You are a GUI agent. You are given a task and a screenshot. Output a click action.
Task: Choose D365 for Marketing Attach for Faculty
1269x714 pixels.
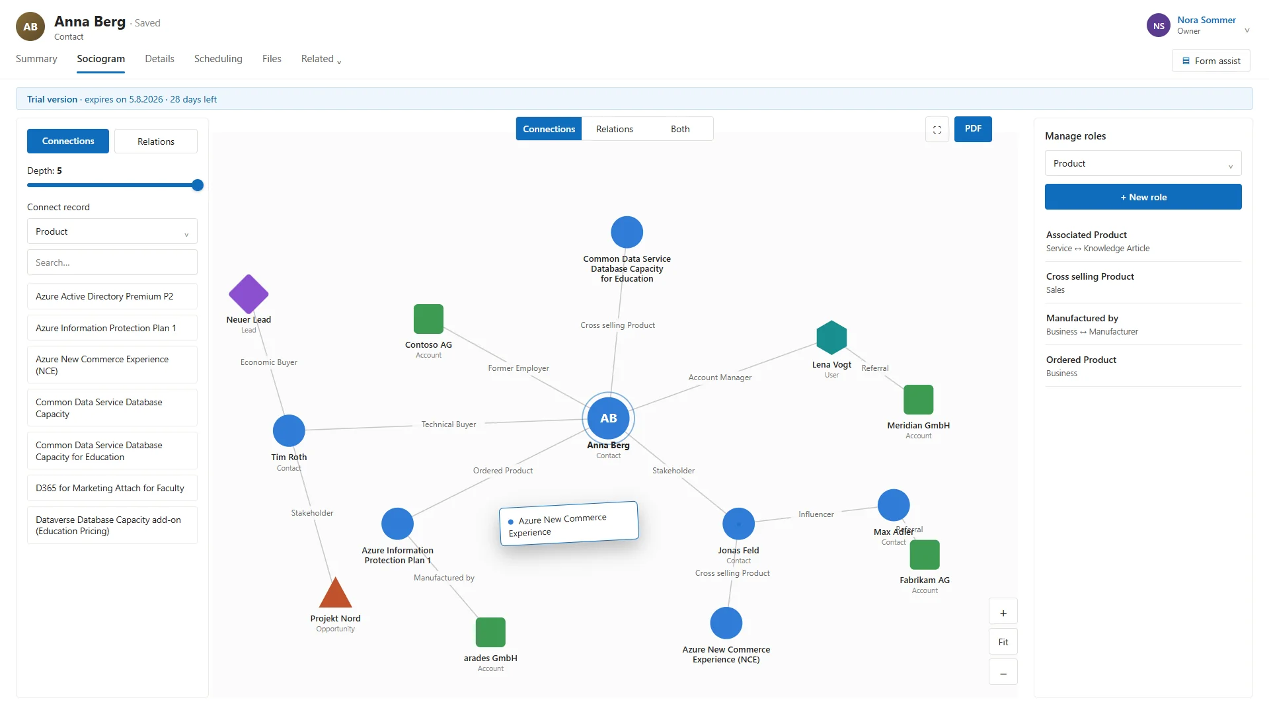[x=112, y=488]
